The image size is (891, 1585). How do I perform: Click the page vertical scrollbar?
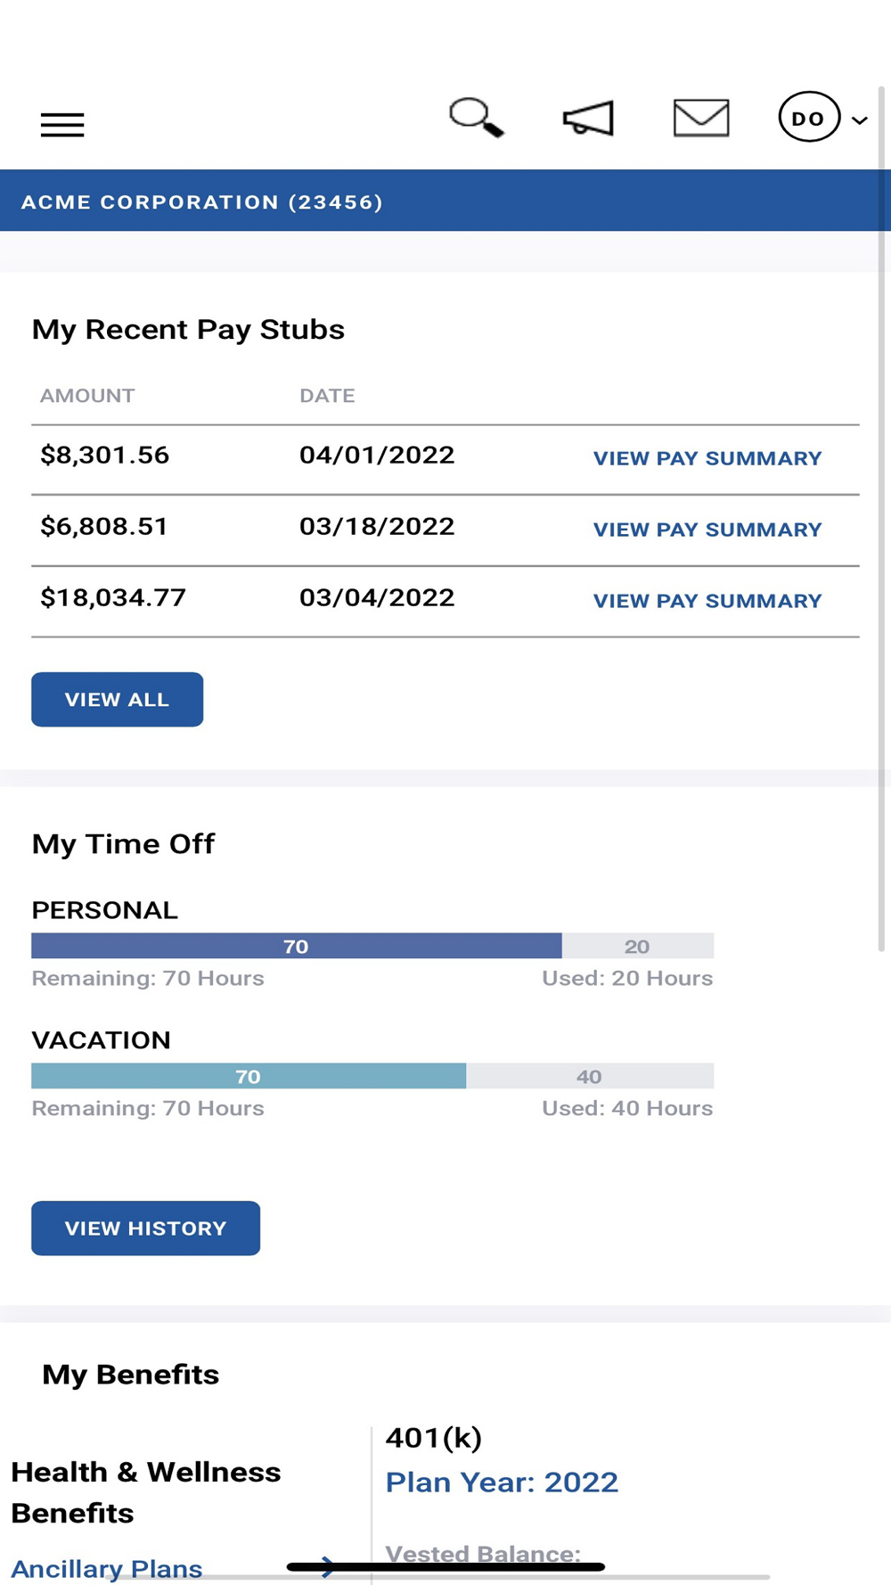pyautogui.click(x=882, y=517)
